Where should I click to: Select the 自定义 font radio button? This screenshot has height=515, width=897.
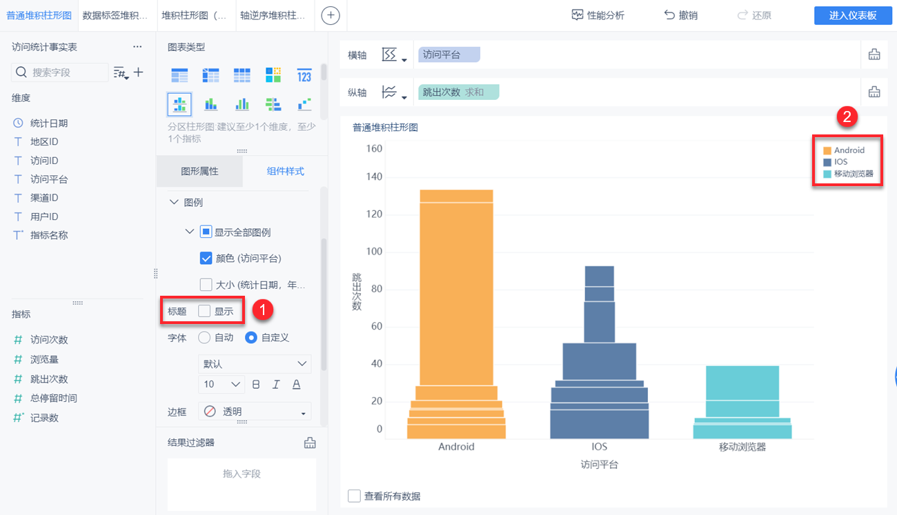pos(252,338)
